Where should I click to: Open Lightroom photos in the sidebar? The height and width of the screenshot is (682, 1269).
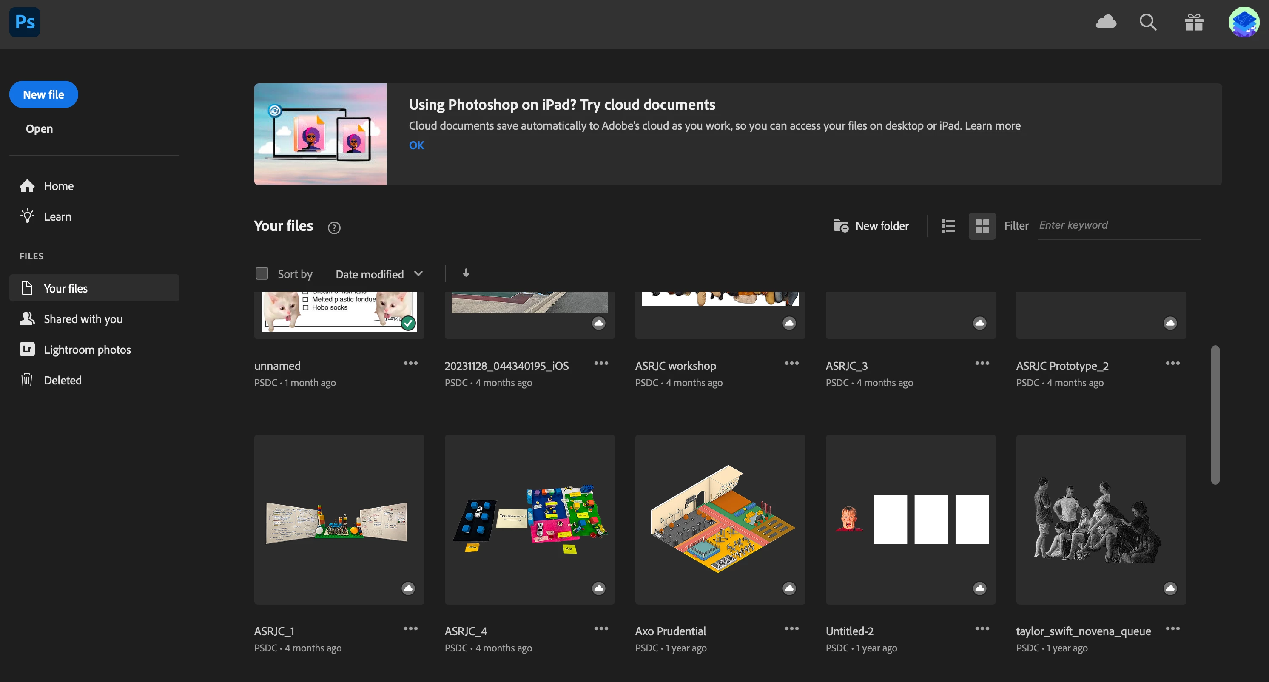point(87,350)
